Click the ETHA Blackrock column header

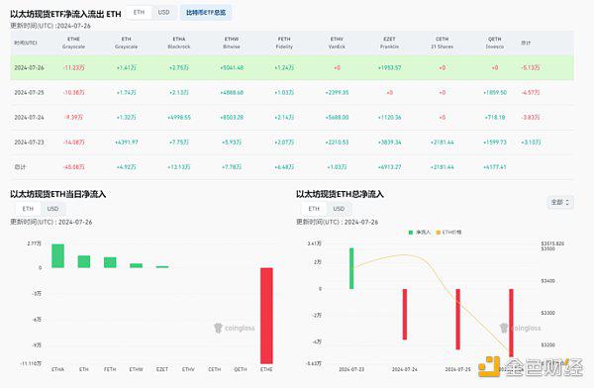pos(179,43)
